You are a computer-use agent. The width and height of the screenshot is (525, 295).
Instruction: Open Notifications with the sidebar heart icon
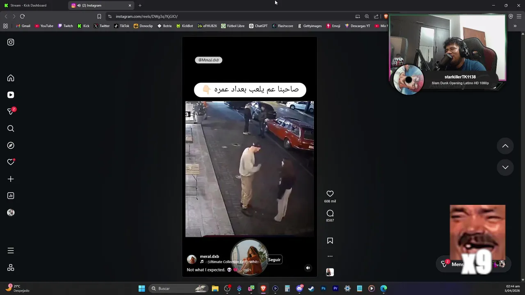11,162
